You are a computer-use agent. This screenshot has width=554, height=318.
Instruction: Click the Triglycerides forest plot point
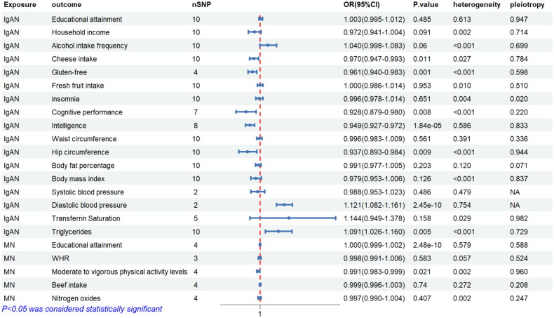pos(278,232)
